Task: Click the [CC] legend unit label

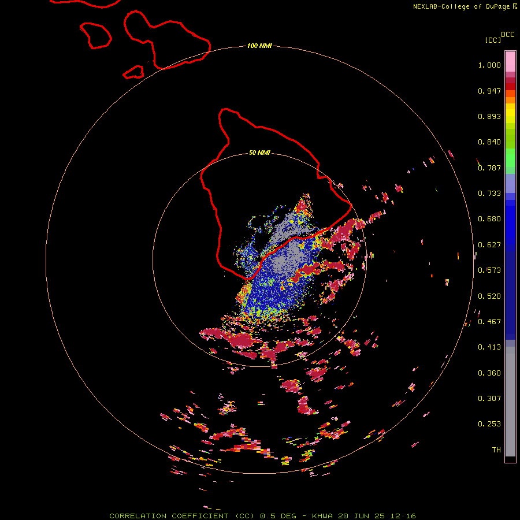Action: pos(493,40)
